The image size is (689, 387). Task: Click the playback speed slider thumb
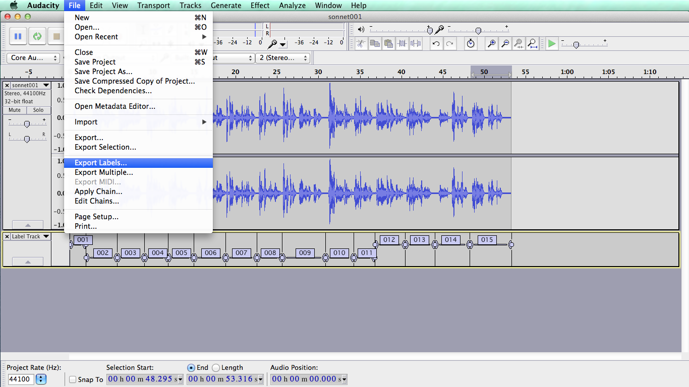coord(576,45)
